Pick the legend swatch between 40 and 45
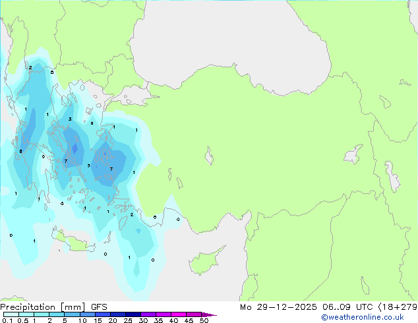The width and height of the screenshot is (418, 323). tap(179, 314)
